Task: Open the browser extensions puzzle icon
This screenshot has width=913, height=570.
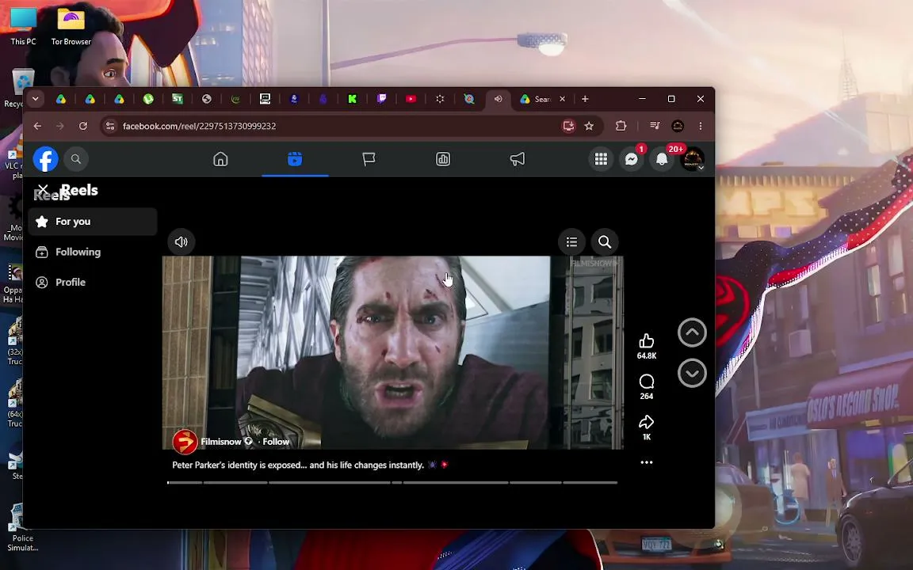Action: pyautogui.click(x=621, y=126)
